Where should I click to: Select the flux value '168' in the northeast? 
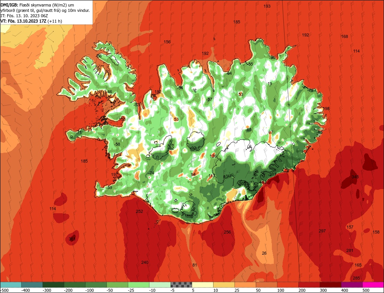(x=344, y=36)
